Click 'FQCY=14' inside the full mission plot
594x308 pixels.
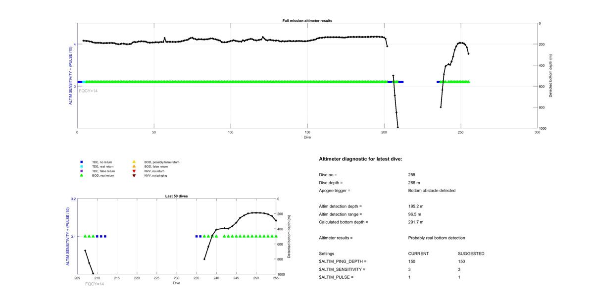[x=88, y=91]
